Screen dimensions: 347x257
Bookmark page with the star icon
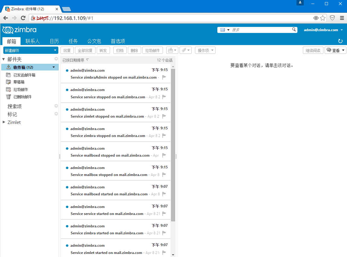(323, 18)
